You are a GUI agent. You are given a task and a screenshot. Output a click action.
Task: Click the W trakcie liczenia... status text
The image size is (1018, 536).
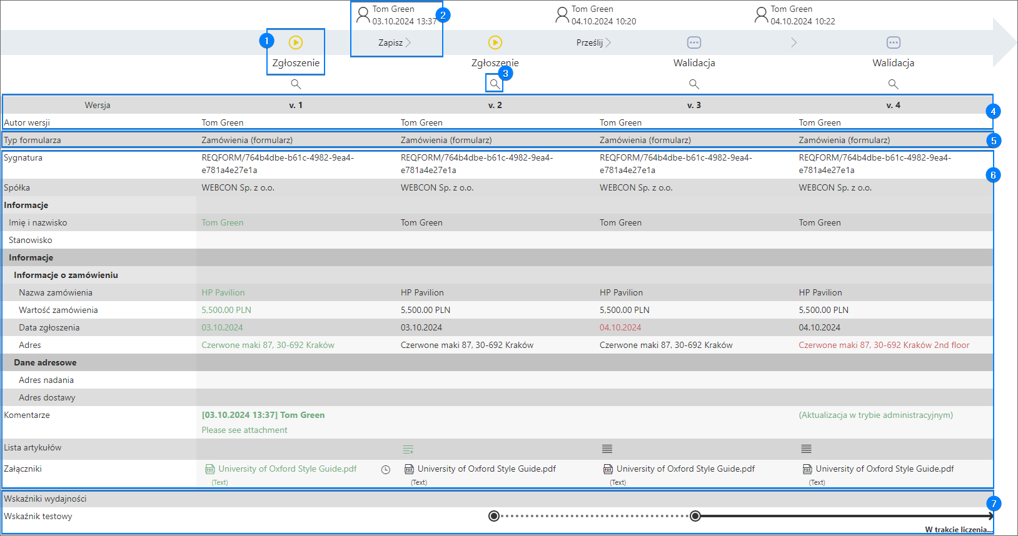coord(959,529)
